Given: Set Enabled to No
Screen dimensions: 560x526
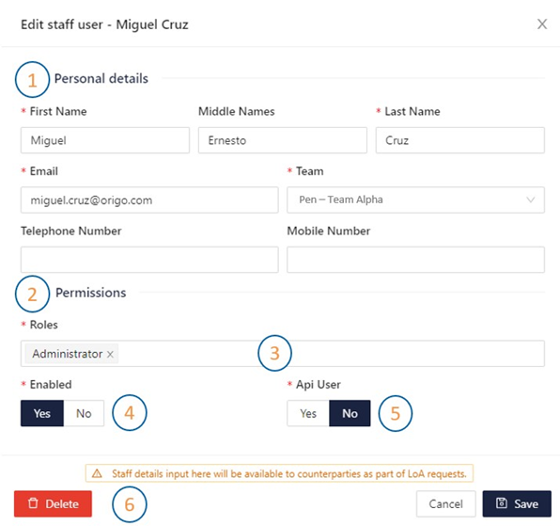Looking at the screenshot, I should click(84, 413).
